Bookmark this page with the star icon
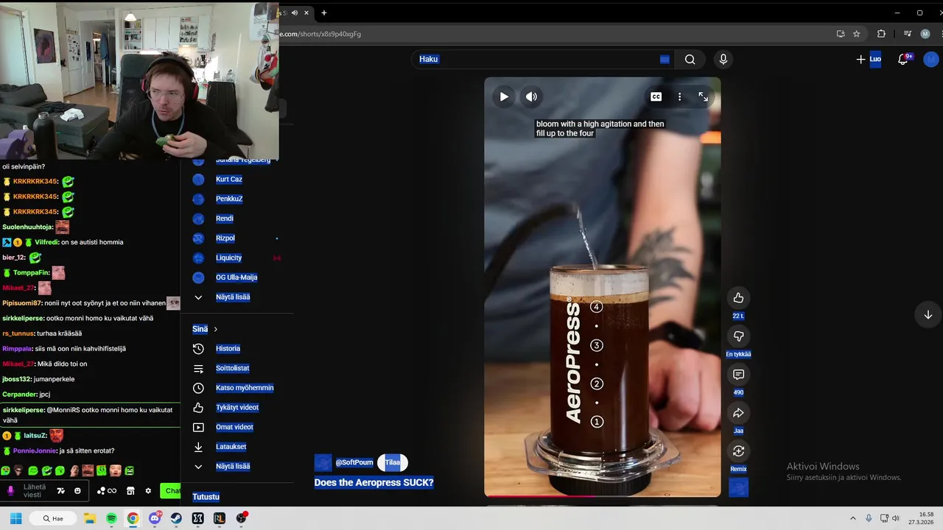Screen dimensions: 943x530 [856, 34]
